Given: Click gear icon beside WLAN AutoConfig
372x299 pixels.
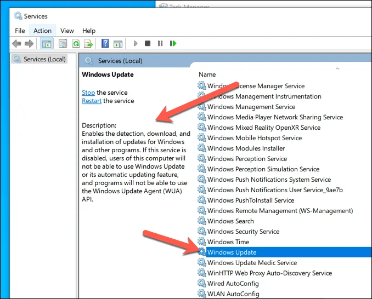Looking at the screenshot, I should tap(202, 294).
